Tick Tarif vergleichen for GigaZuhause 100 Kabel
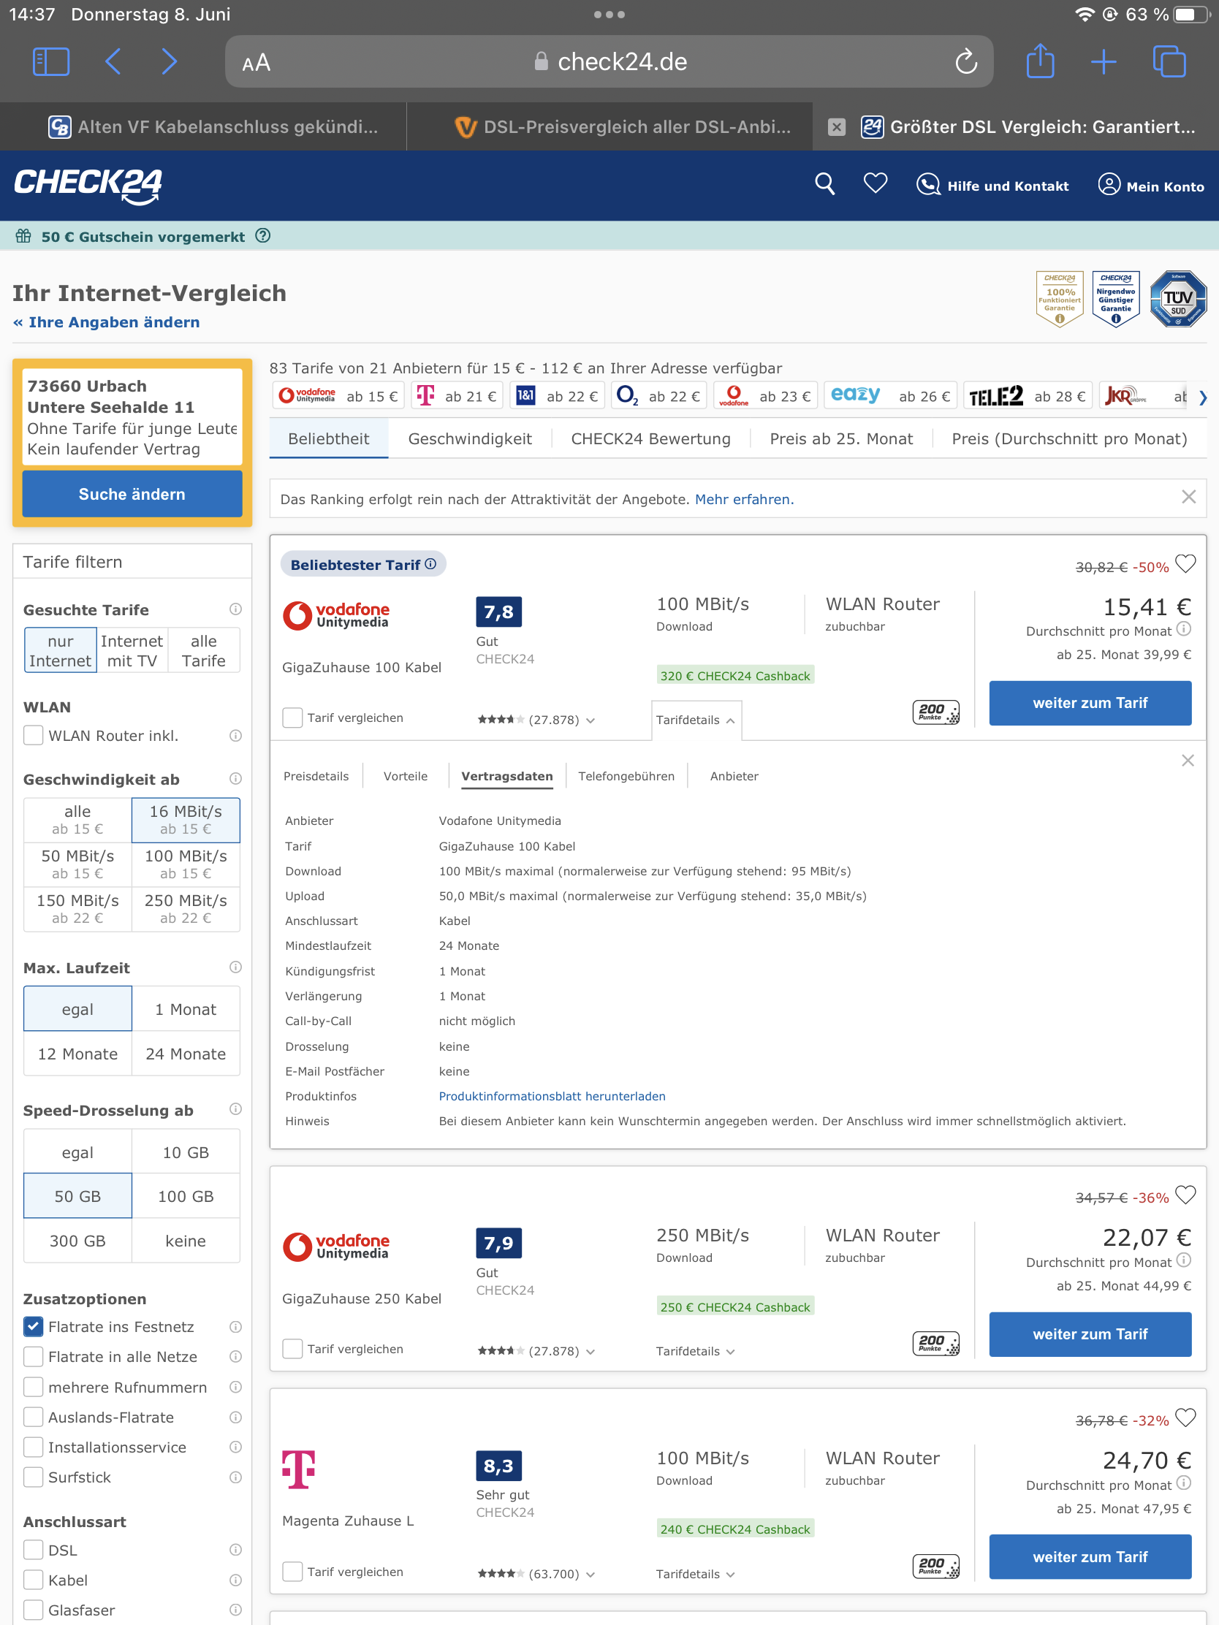The width and height of the screenshot is (1219, 1625). tap(292, 718)
